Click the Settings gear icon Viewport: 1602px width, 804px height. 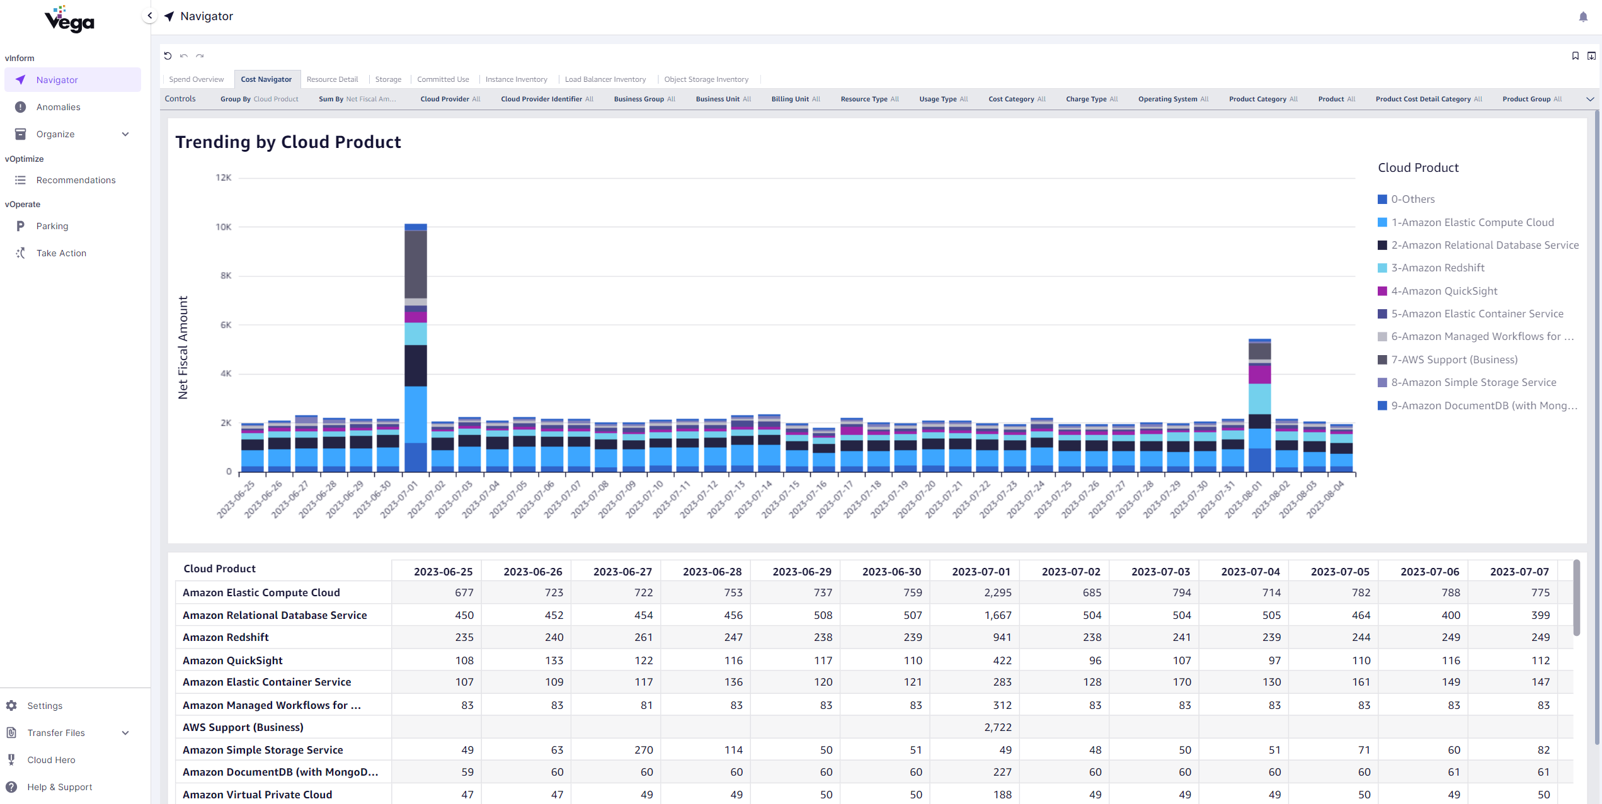pos(11,706)
